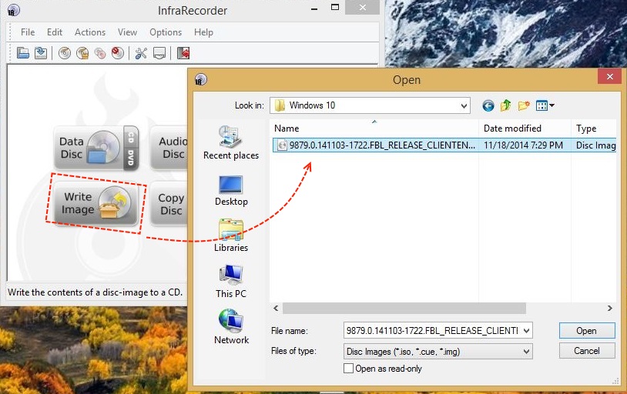Click the Open project toolbar icon in InfraRecorder

pyautogui.click(x=23, y=53)
